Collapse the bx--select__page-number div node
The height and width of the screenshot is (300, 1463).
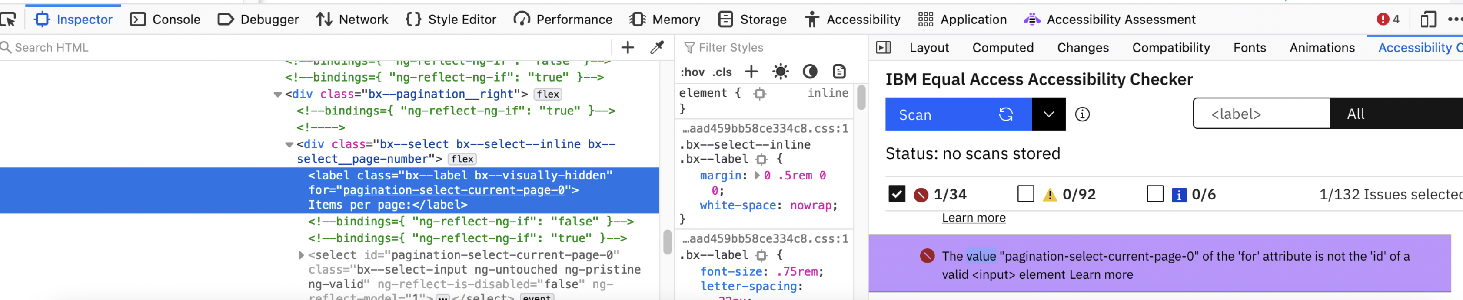tap(289, 145)
